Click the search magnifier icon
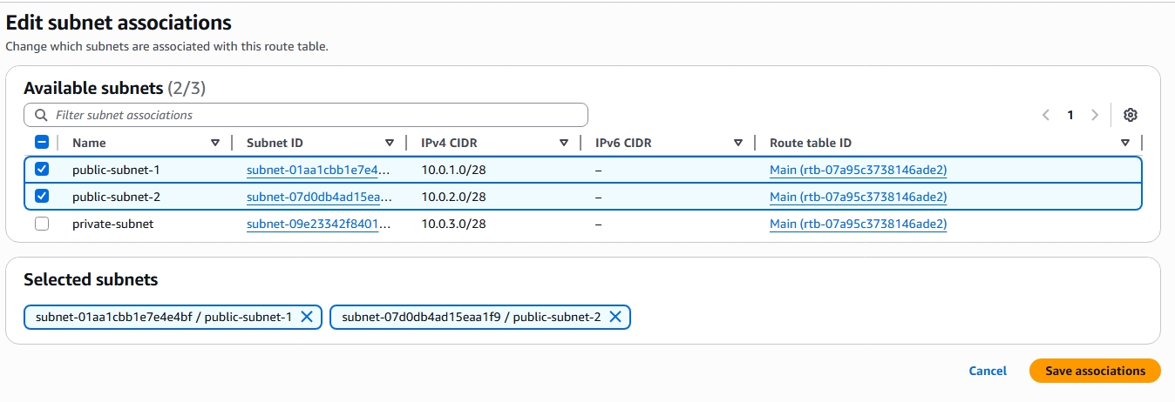This screenshot has width=1175, height=402. 41,115
